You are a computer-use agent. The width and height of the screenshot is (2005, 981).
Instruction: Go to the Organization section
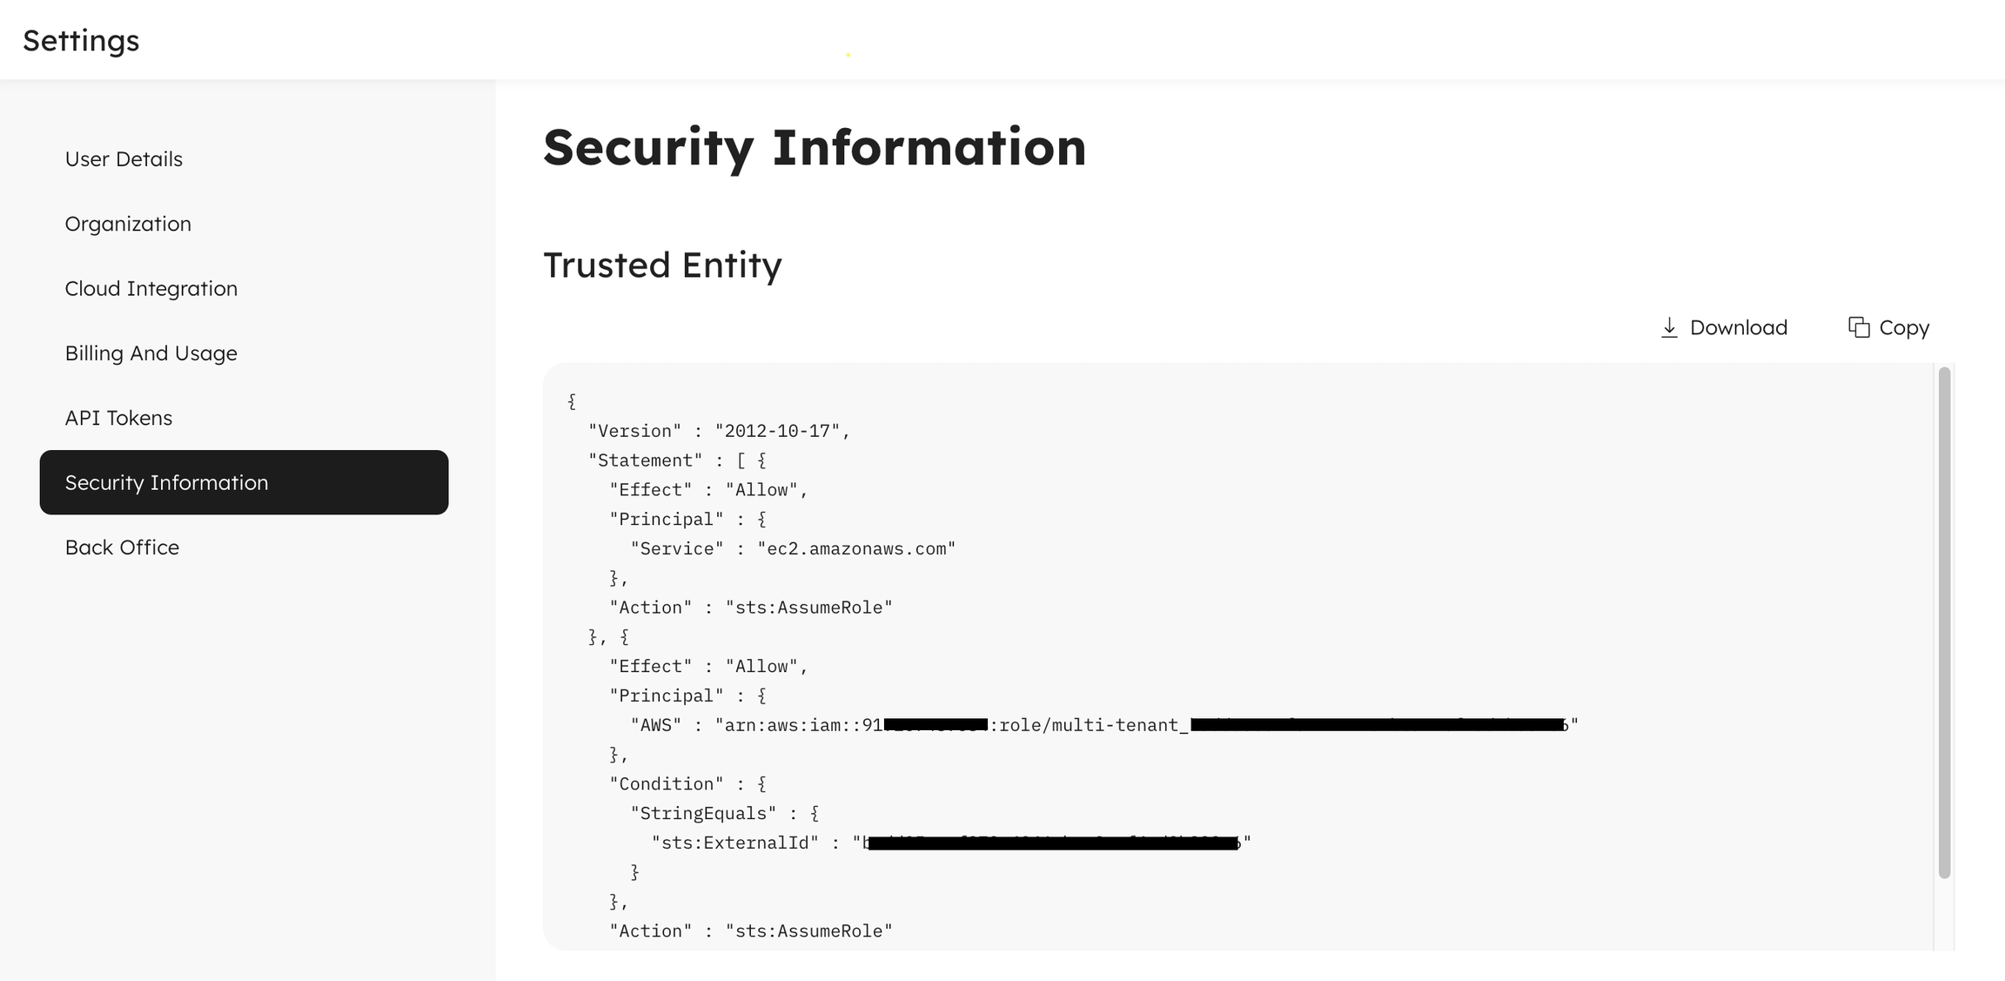128,224
